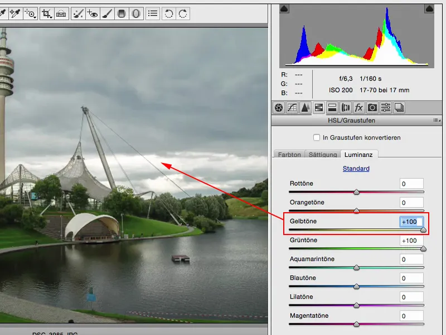
Task: Select the Color Sampler tool
Action: tap(16, 13)
